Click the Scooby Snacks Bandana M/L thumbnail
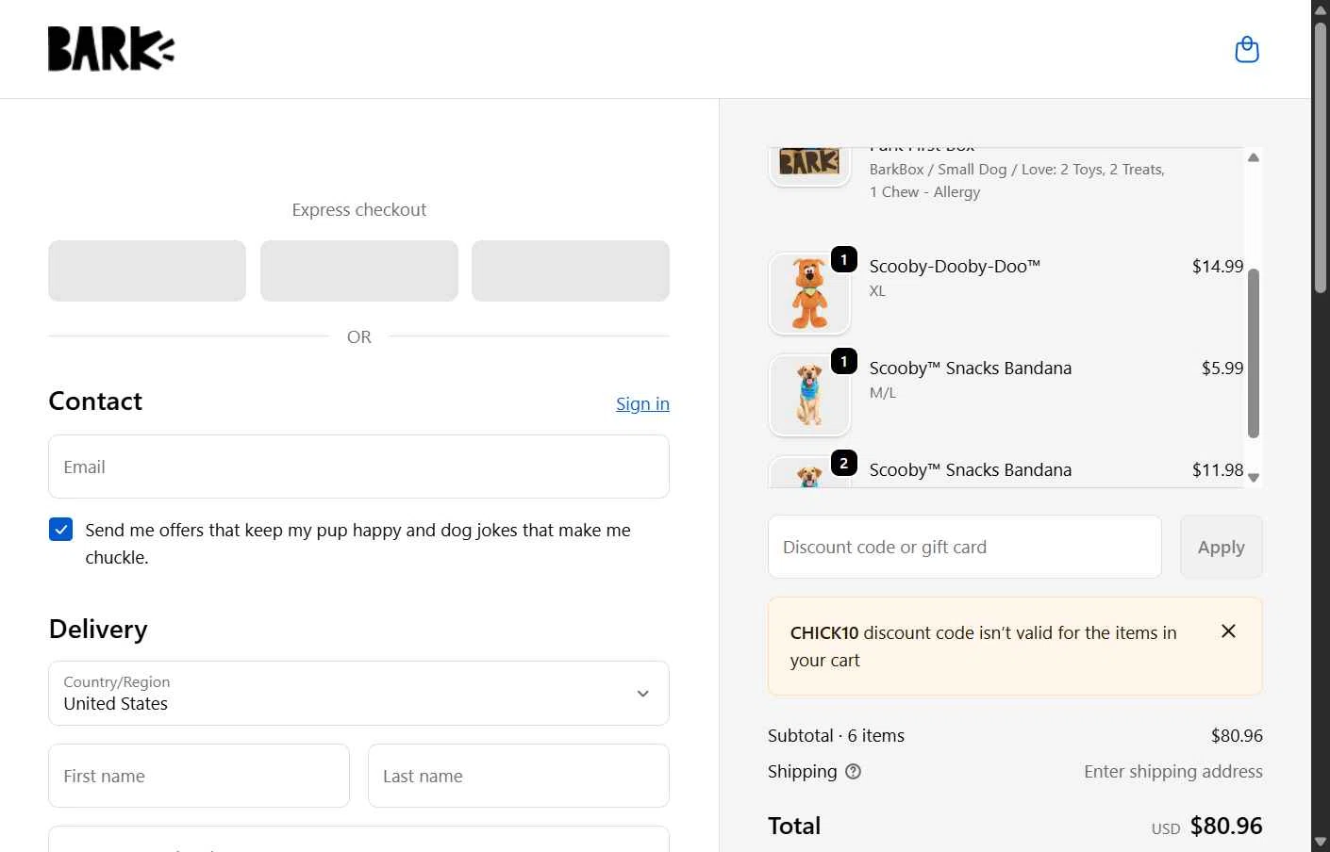Image resolution: width=1330 pixels, height=852 pixels. pyautogui.click(x=809, y=395)
